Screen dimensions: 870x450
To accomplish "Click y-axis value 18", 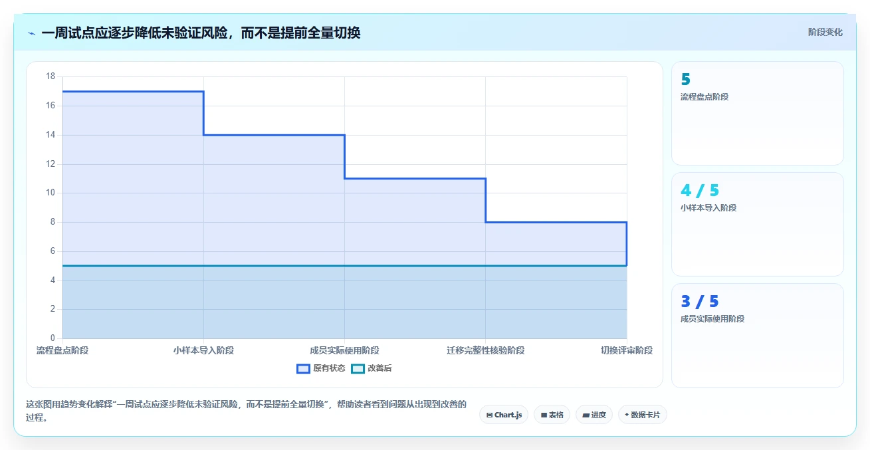I will coord(51,76).
